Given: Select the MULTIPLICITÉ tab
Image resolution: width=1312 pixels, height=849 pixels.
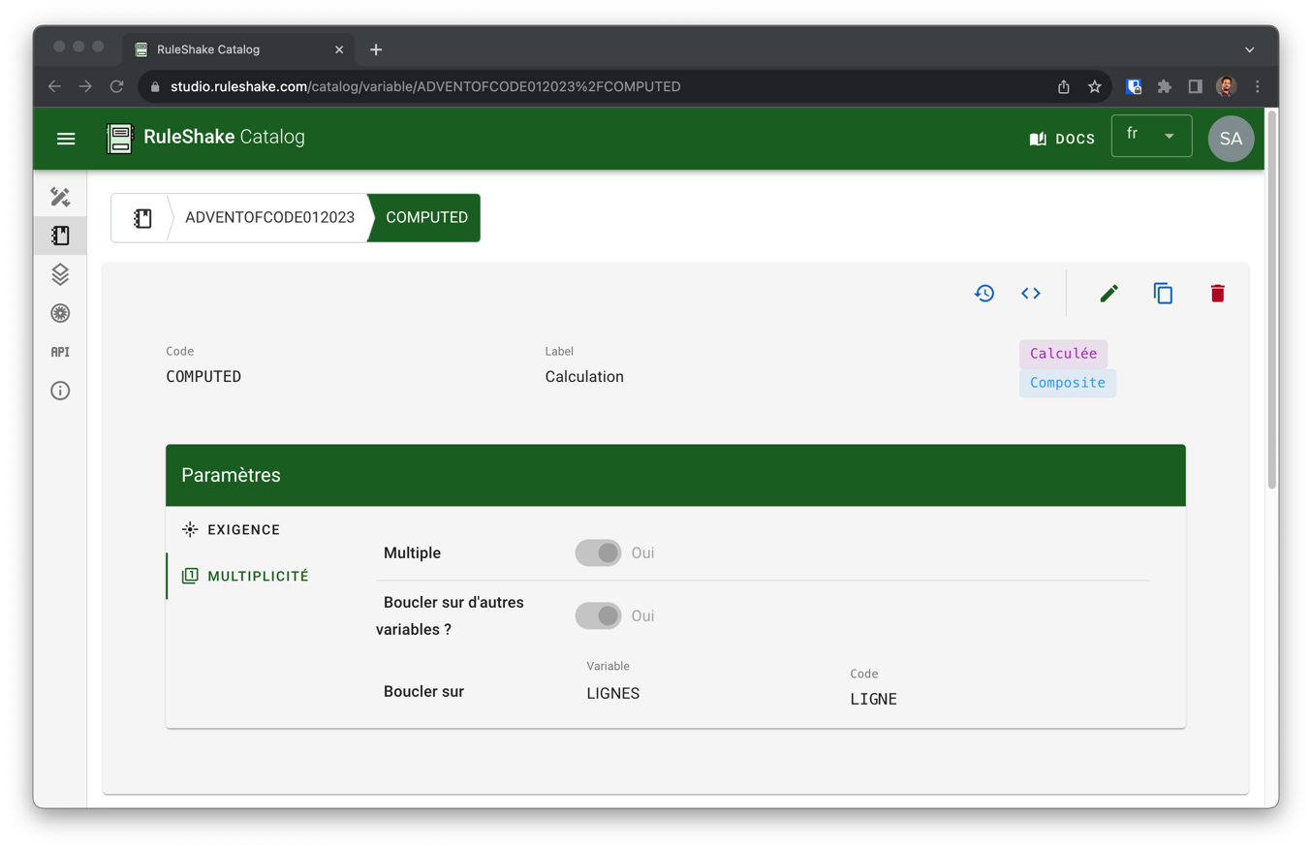Looking at the screenshot, I should coord(258,576).
